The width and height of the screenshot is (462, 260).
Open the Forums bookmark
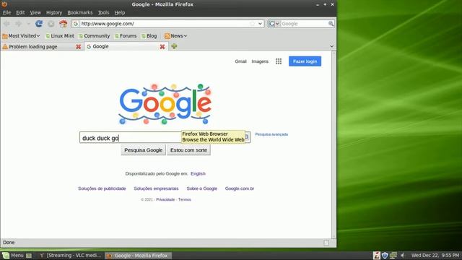(x=126, y=36)
